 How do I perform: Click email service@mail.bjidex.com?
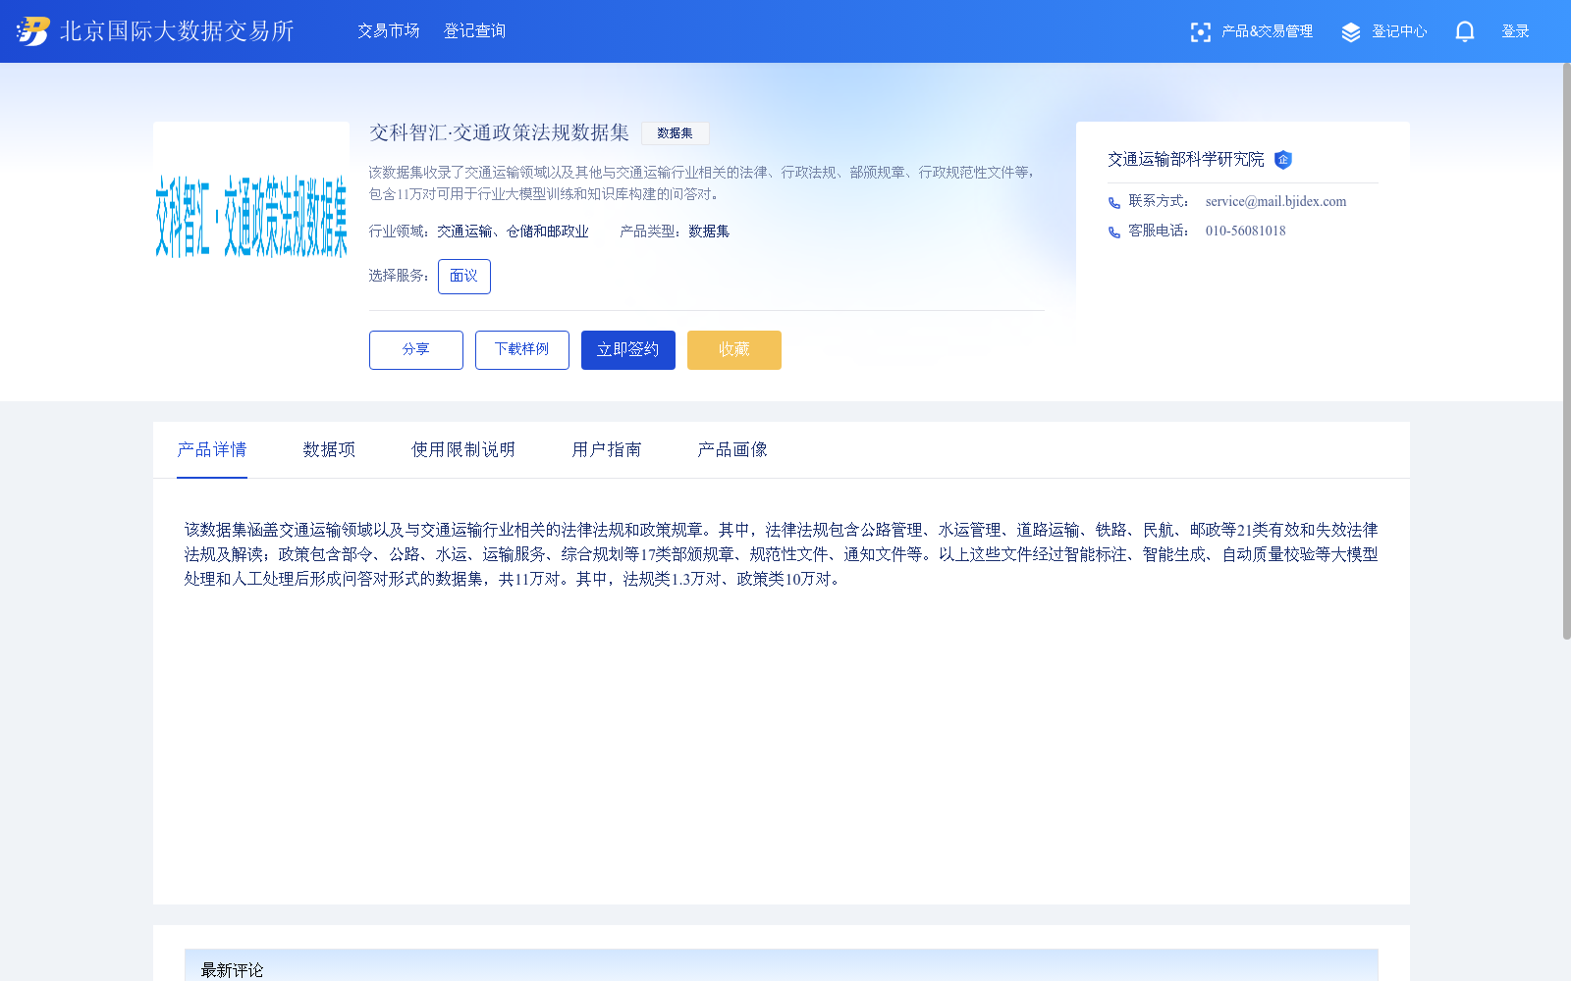tap(1276, 202)
